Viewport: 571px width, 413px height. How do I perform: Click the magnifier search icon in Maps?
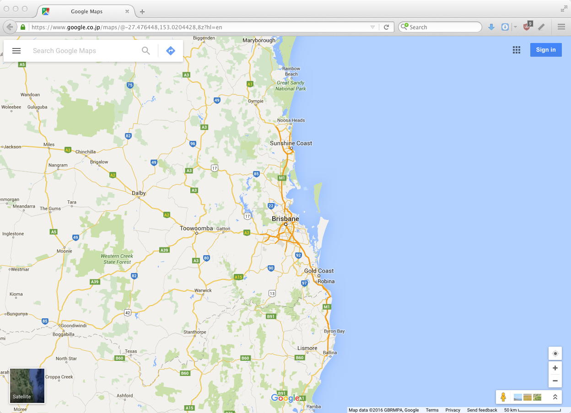coord(146,51)
